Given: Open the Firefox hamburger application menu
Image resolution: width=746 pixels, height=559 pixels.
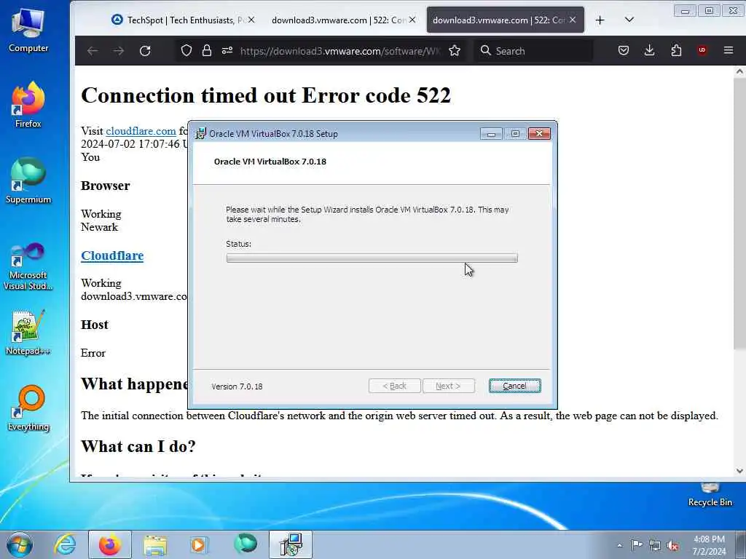Looking at the screenshot, I should pyautogui.click(x=729, y=50).
